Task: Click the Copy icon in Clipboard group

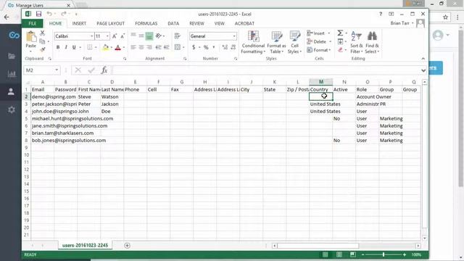Action: (42, 41)
